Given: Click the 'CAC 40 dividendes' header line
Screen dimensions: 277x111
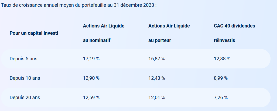Looking at the screenshot, I should pyautogui.click(x=234, y=26).
